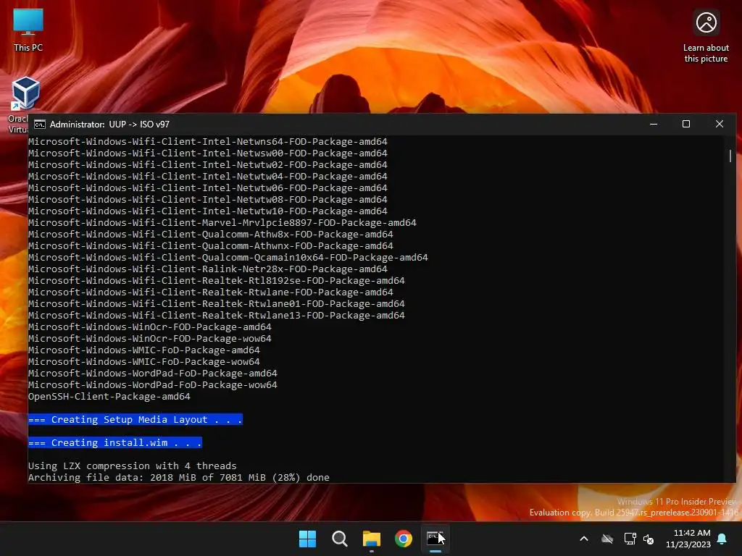742x556 pixels.
Task: Click the Intel-Netwtw04 package line
Action: (208, 177)
